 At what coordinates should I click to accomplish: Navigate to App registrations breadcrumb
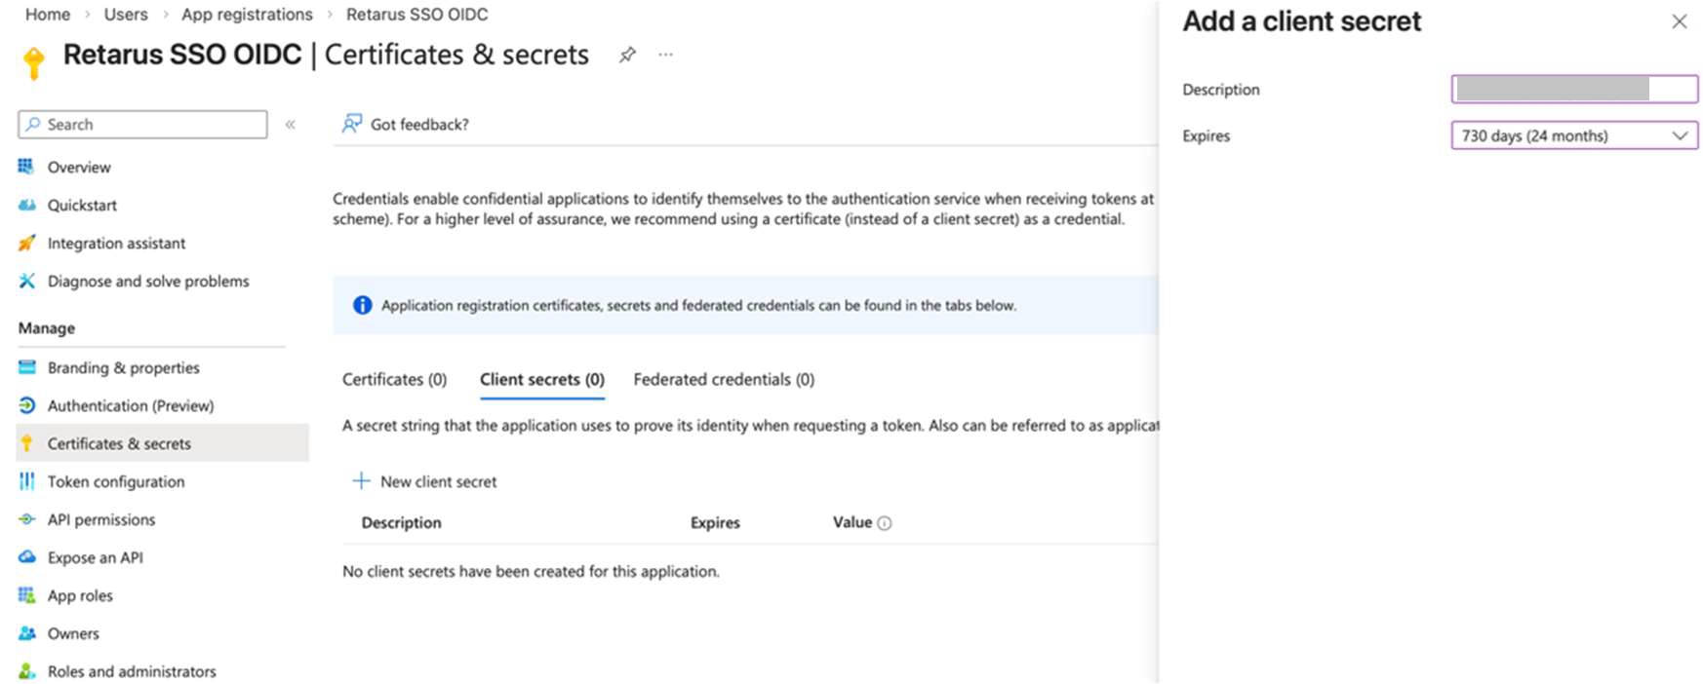coord(247,15)
